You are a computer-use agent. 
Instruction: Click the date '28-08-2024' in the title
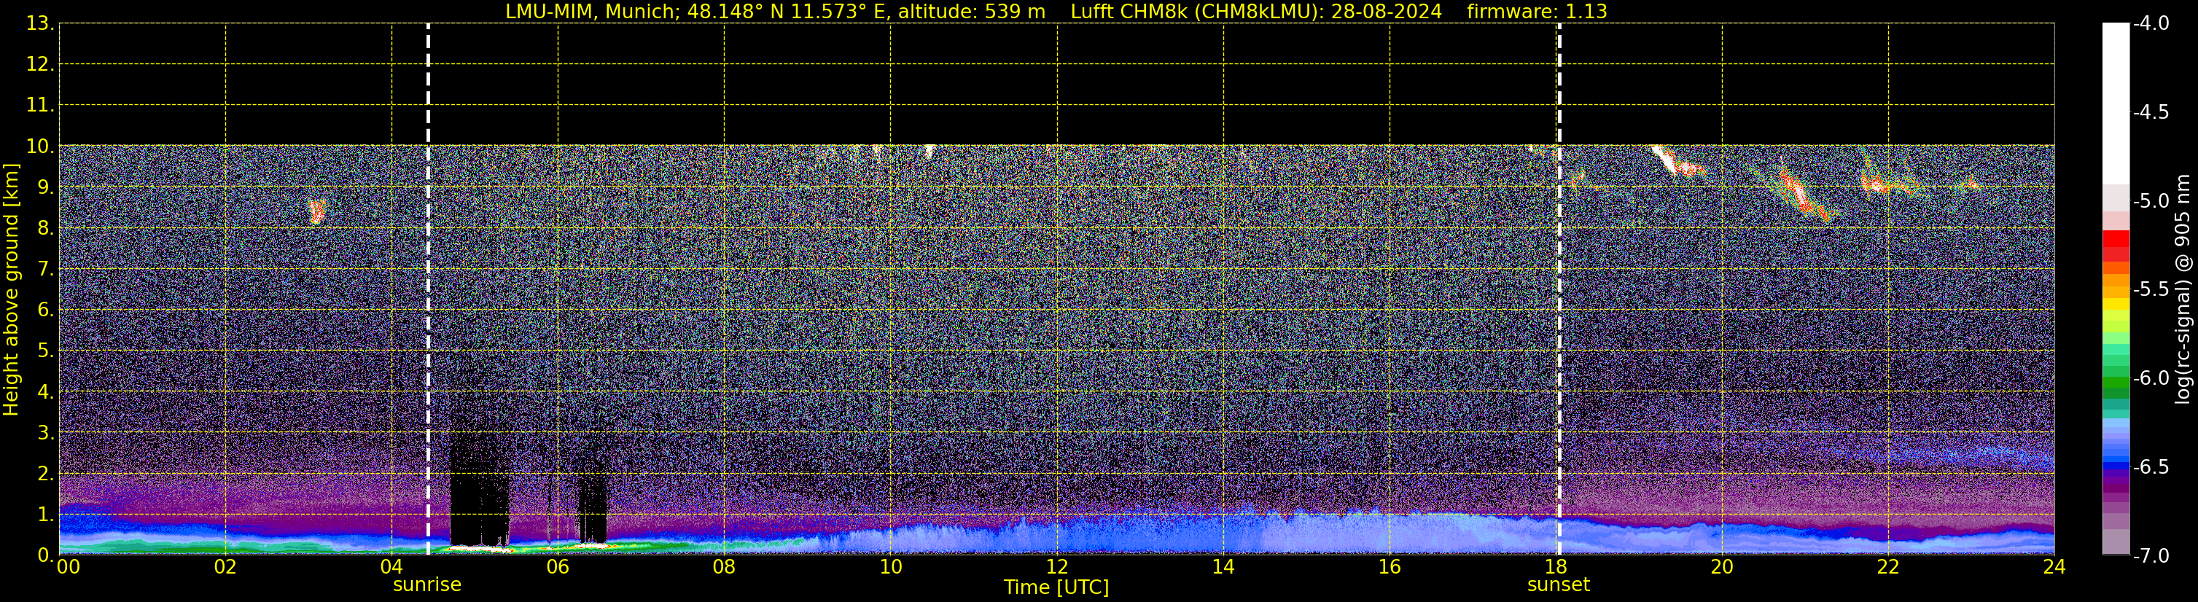pos(1387,12)
